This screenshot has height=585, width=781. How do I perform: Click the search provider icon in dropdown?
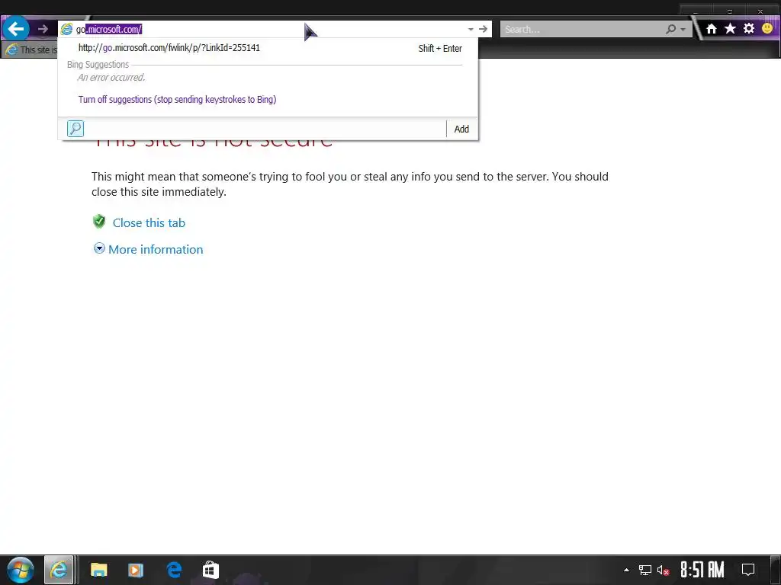pos(76,129)
